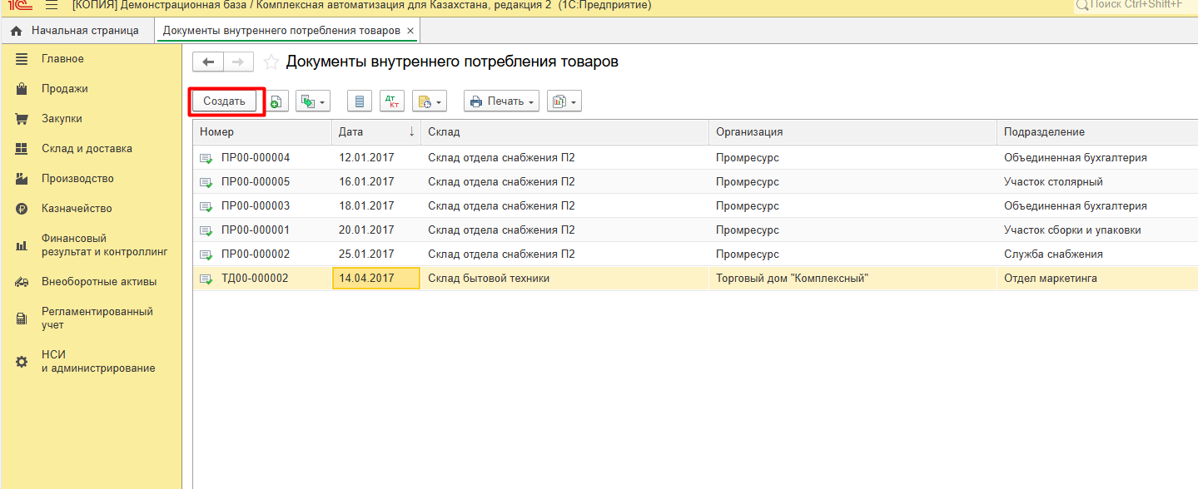Viewport: 1198px width, 489px height.
Task: Click the document structure list icon
Action: point(360,101)
